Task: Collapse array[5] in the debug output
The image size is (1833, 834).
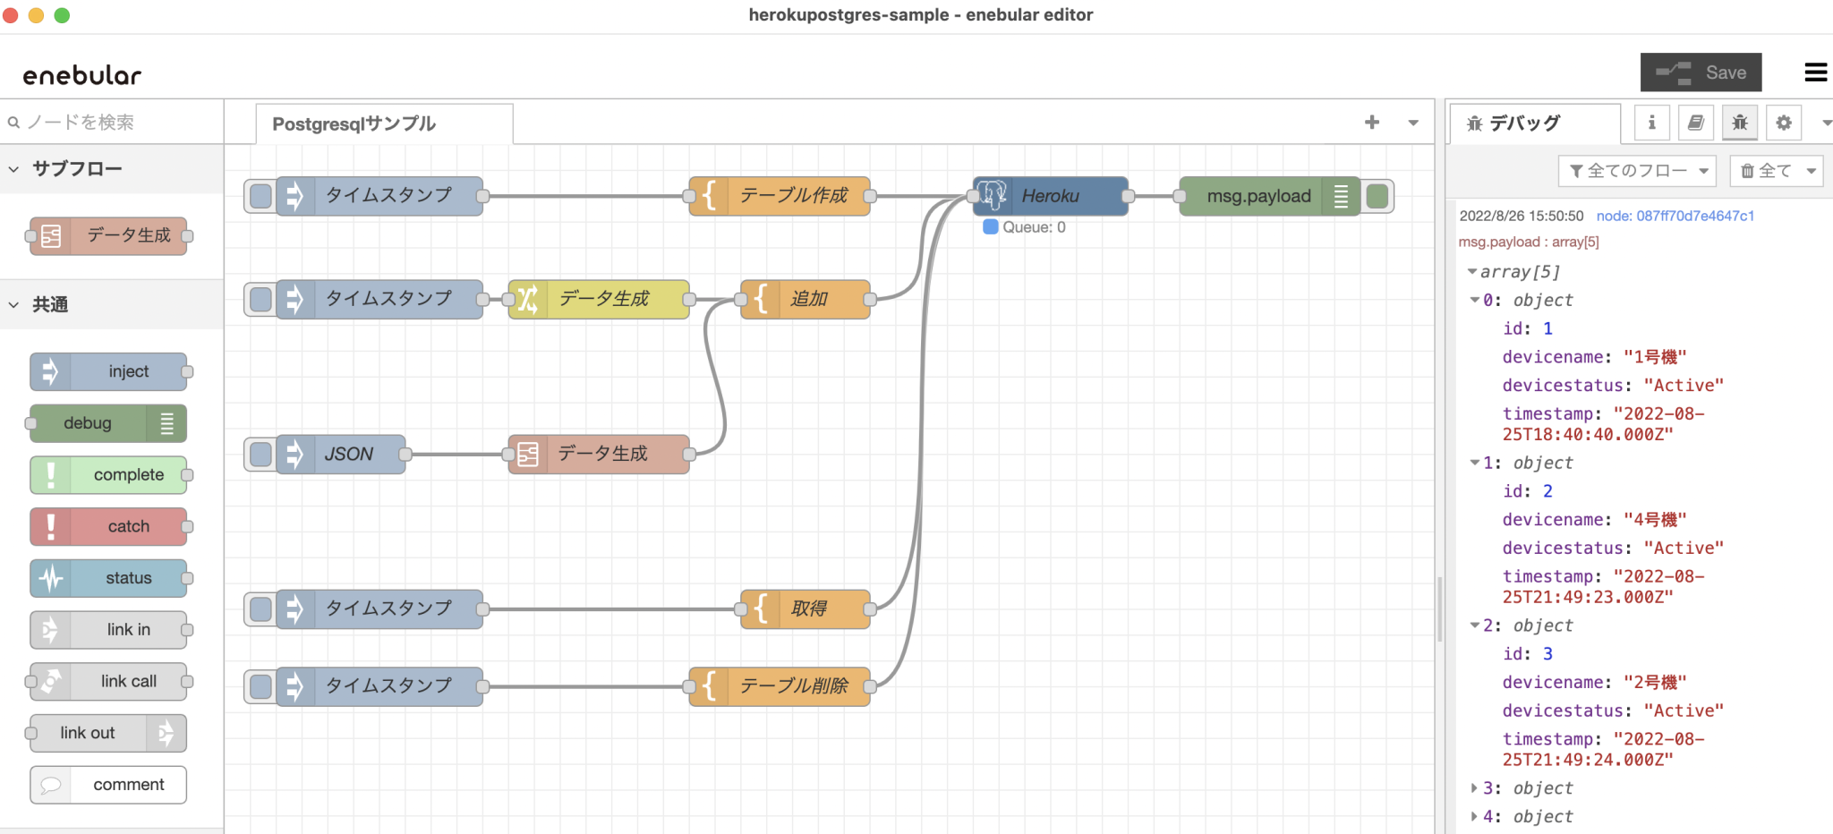Action: (1473, 271)
